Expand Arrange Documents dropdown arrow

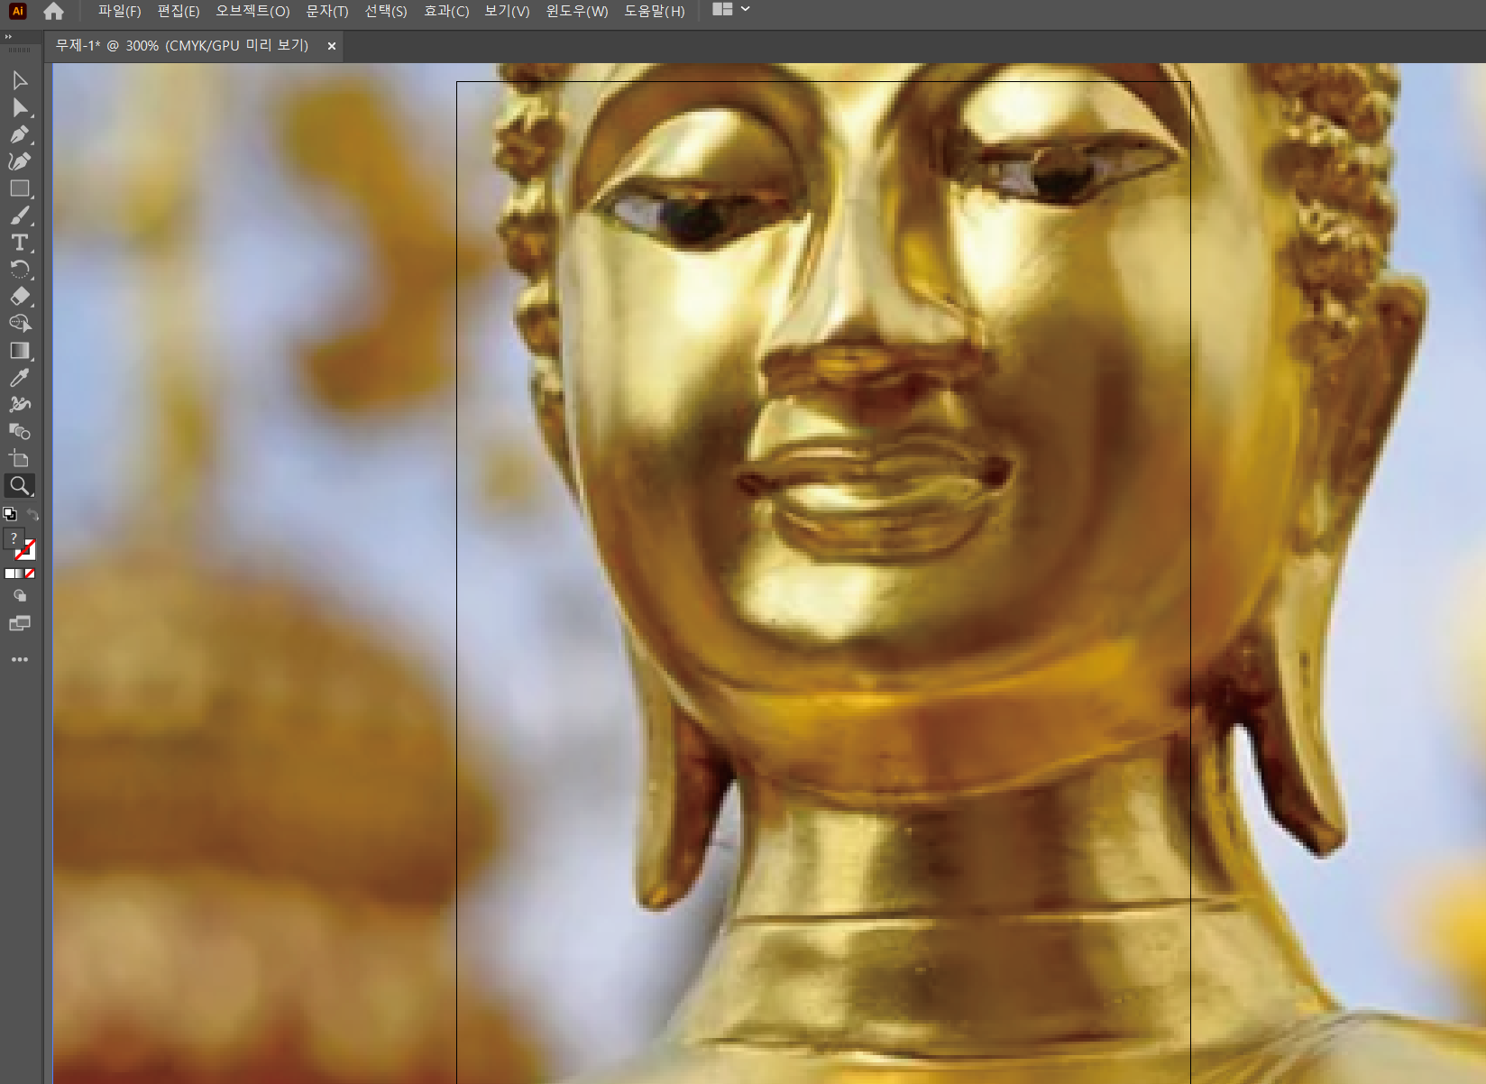pyautogui.click(x=746, y=10)
